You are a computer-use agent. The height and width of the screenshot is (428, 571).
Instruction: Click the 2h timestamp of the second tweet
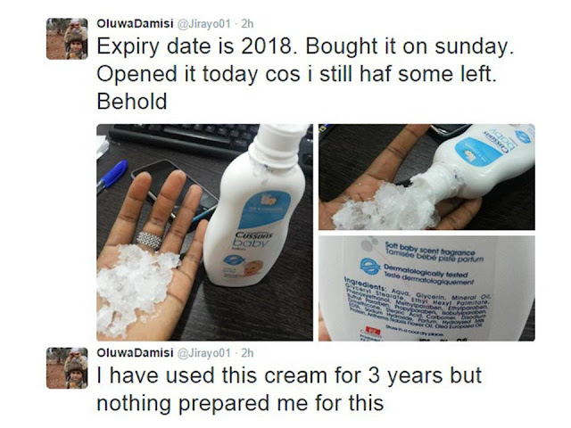coord(247,353)
